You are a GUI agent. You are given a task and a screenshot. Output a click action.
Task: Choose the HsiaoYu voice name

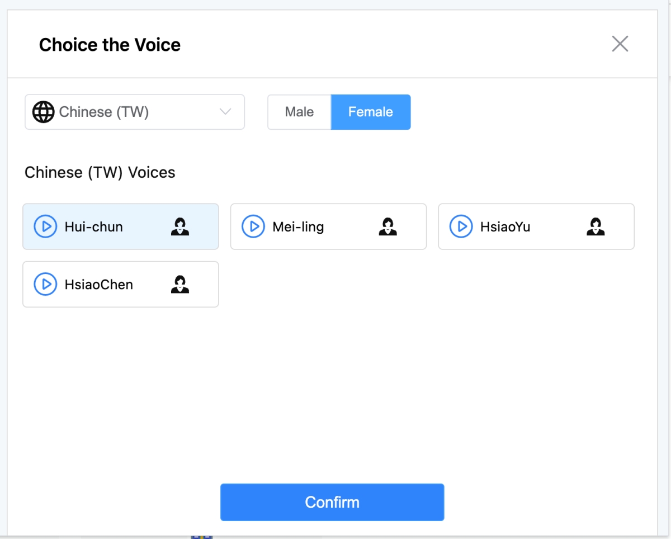[505, 227]
